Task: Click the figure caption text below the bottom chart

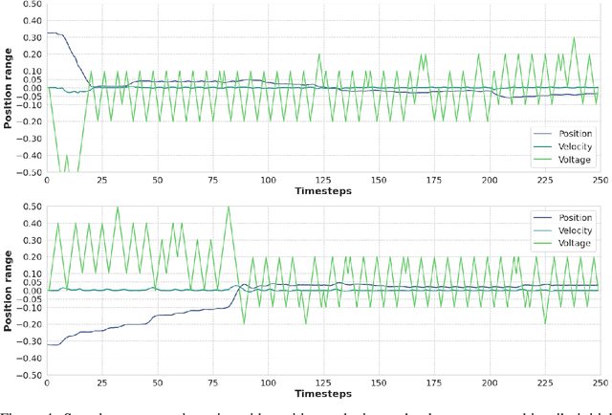Action: pos(306,409)
